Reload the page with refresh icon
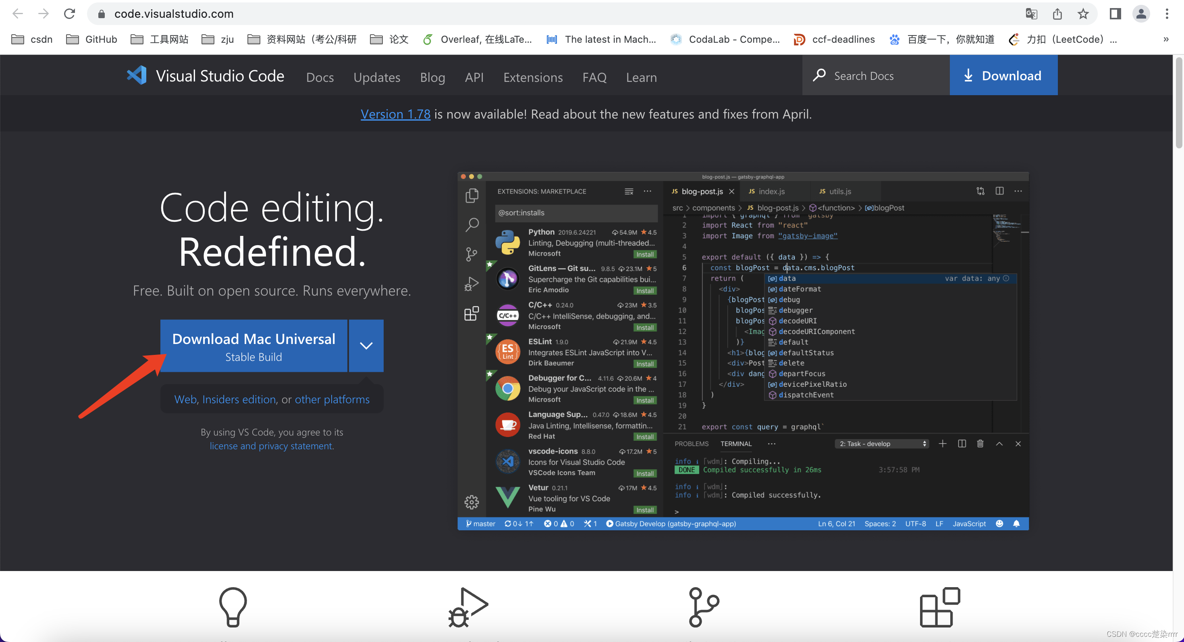Screen dimensions: 1184x642 [x=69, y=14]
